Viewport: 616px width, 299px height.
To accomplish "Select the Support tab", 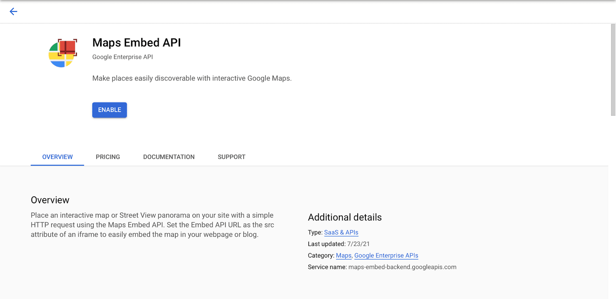I will coord(231,157).
